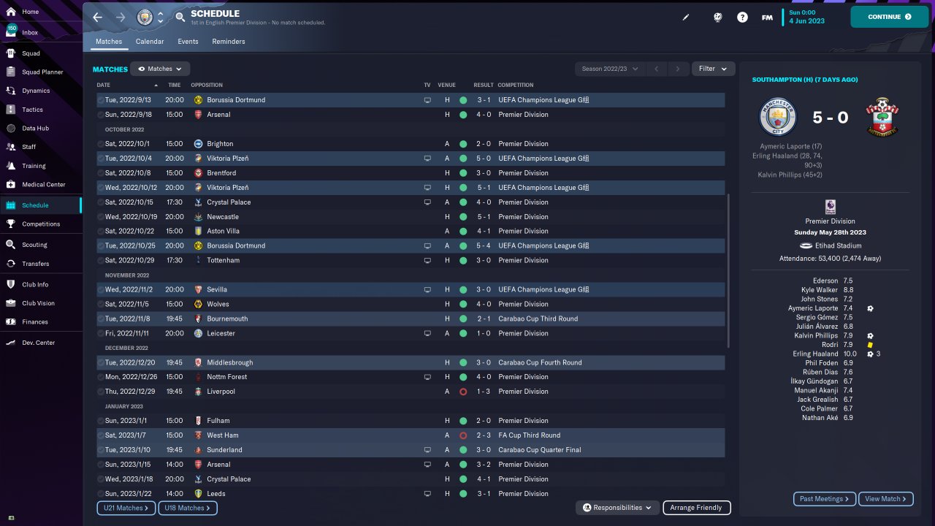Expand the Matches view dropdown

click(x=160, y=69)
